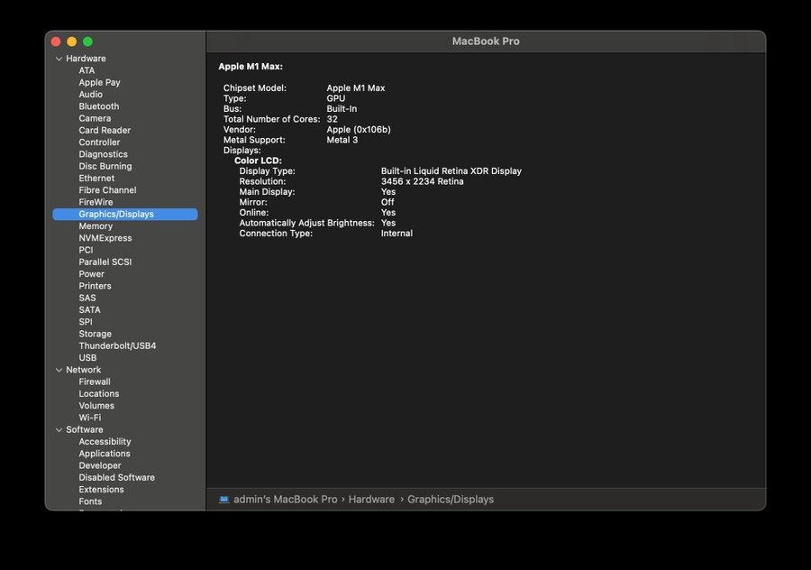This screenshot has width=811, height=570.
Task: Collapse the Network section chevron
Action: (x=59, y=370)
